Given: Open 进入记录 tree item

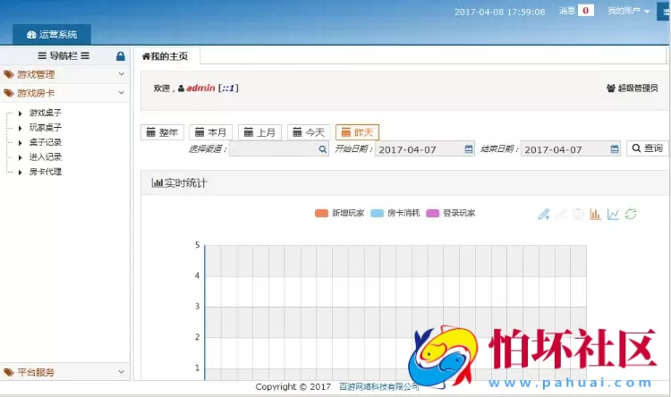Looking at the screenshot, I should tap(46, 157).
